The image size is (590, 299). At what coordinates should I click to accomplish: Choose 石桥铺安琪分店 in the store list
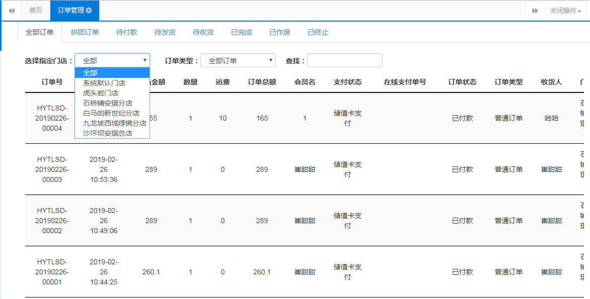point(112,103)
